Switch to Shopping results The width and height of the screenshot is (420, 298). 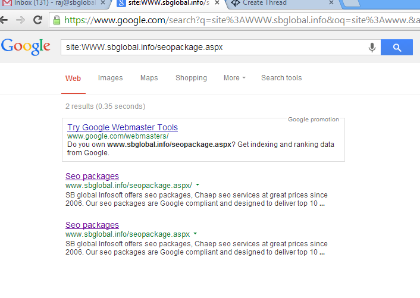click(191, 78)
